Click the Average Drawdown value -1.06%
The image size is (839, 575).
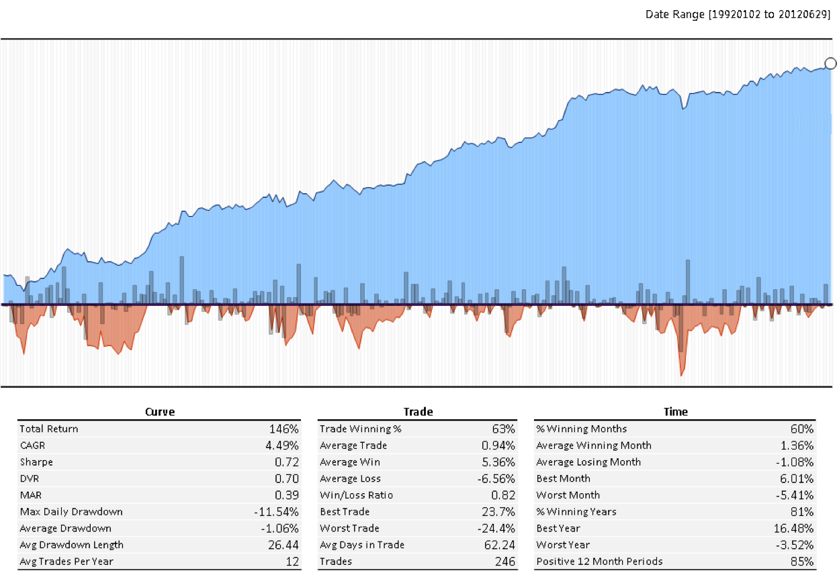coord(282,528)
